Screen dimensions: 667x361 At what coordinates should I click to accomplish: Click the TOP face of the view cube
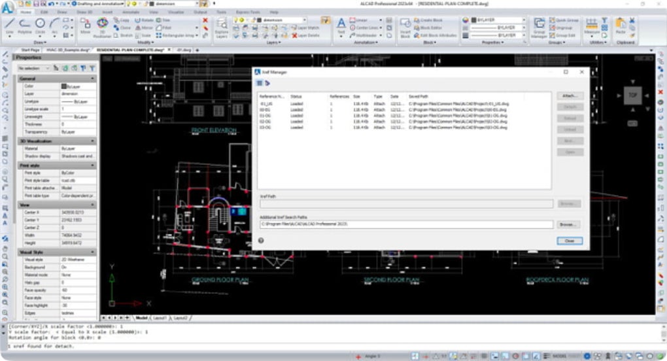[632, 95]
